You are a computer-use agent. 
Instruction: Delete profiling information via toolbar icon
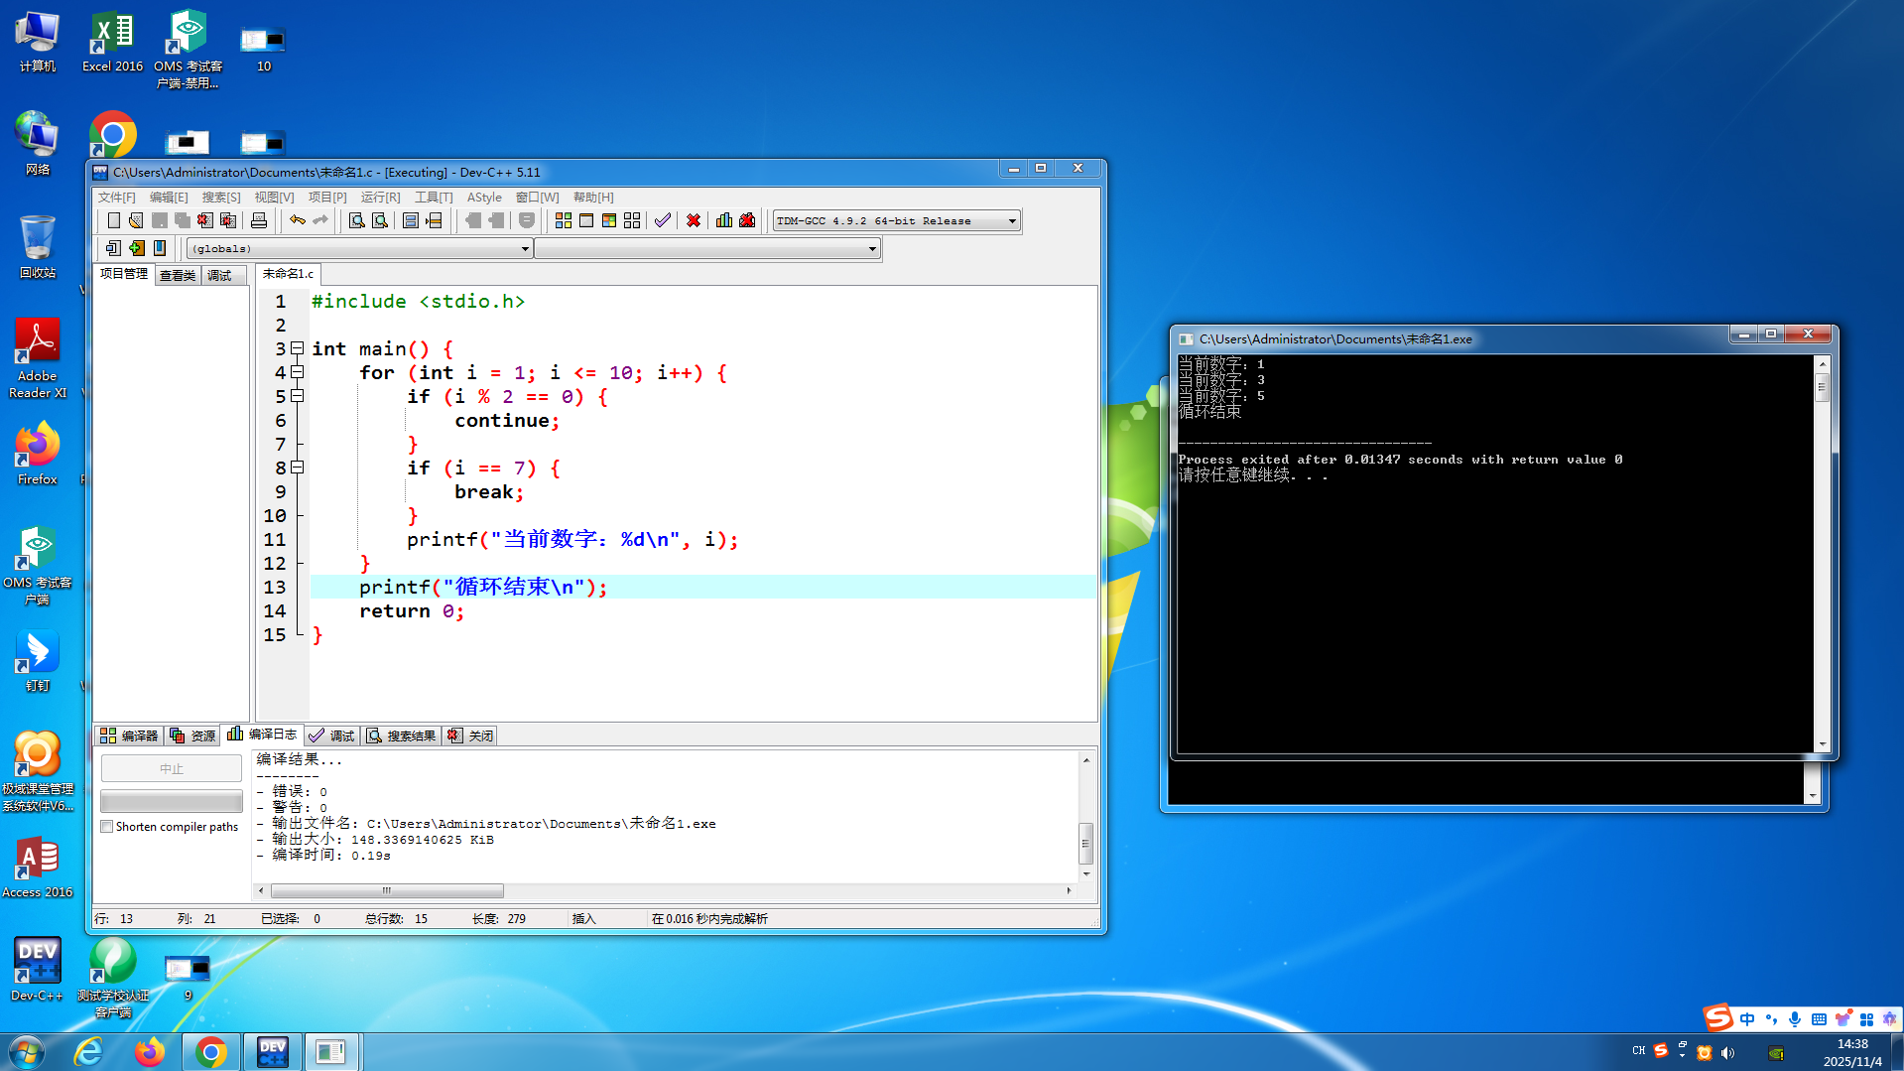point(747,220)
